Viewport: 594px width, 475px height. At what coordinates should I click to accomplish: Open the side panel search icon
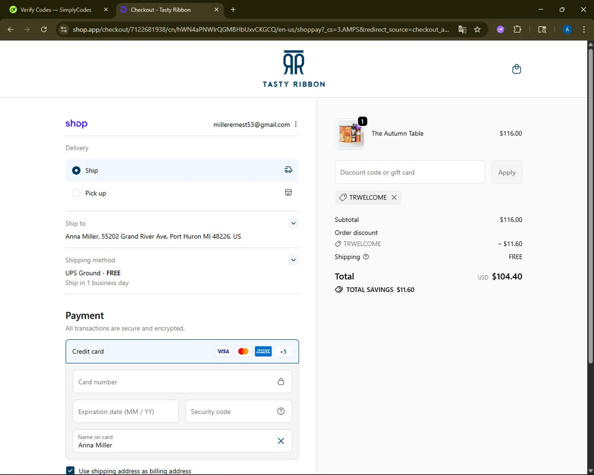[542, 29]
